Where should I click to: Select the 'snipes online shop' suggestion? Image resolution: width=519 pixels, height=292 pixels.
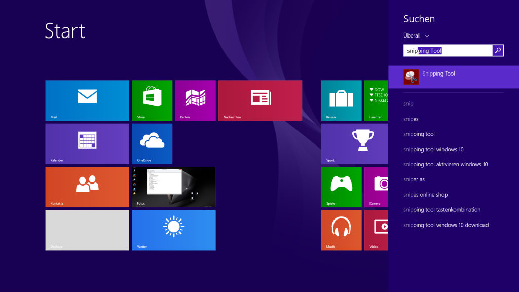point(426,195)
